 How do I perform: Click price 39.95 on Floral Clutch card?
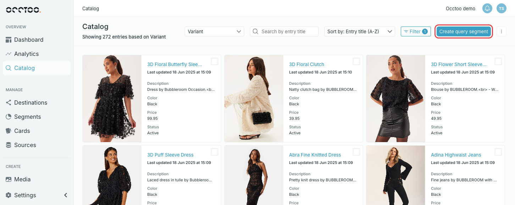click(x=294, y=118)
